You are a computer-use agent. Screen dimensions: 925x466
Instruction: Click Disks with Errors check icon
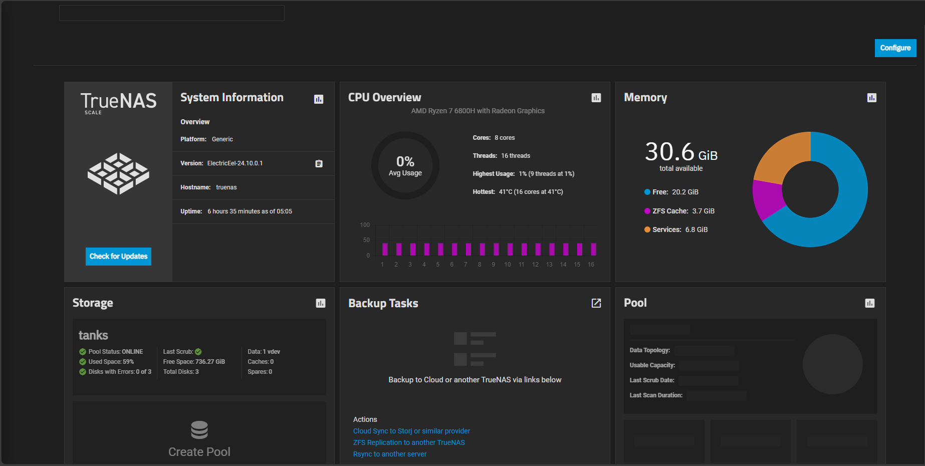coord(83,372)
